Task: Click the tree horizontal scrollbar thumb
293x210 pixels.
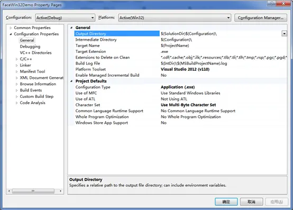Action: point(33,191)
